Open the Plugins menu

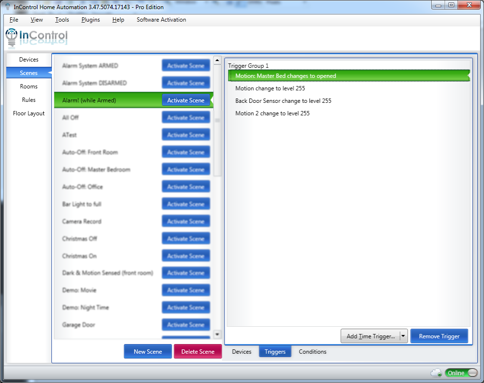(90, 20)
